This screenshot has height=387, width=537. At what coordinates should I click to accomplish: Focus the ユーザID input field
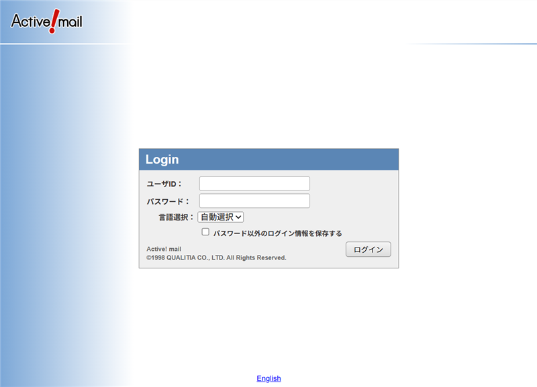coord(254,184)
